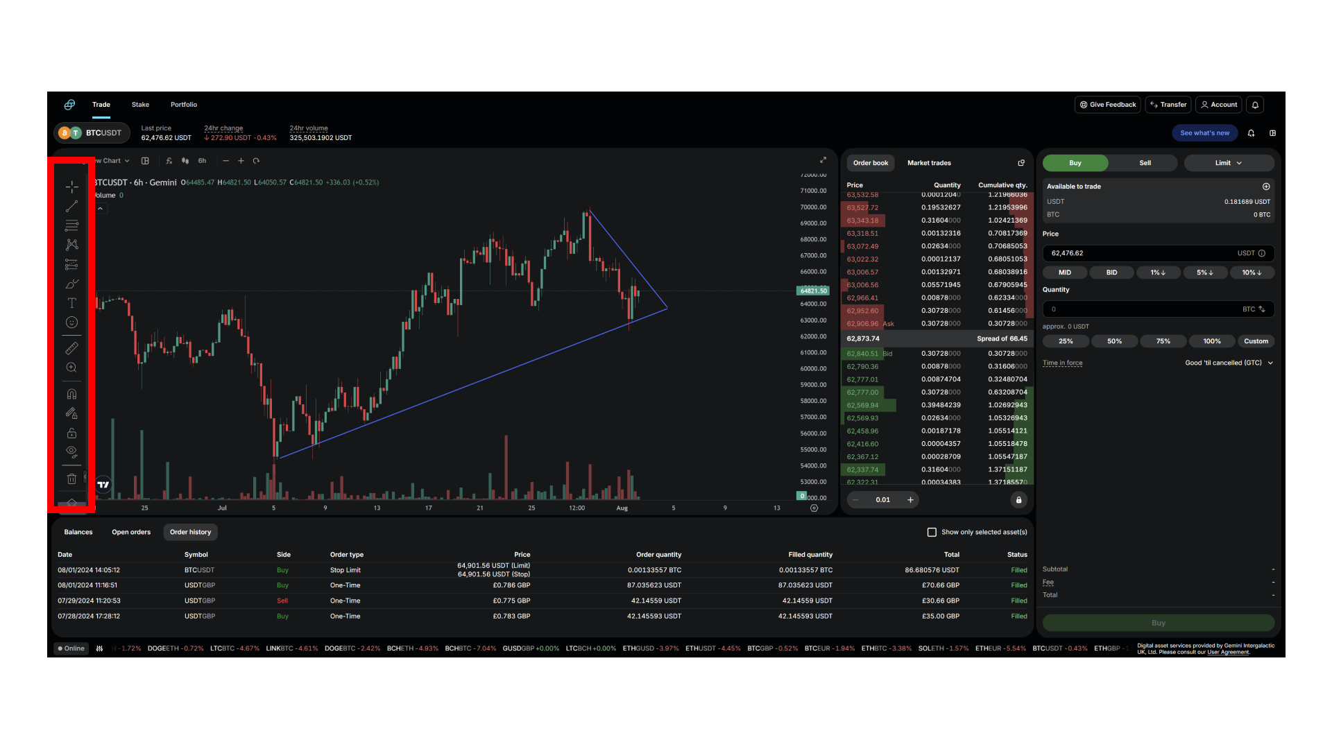Select the trend line drawing tool
This screenshot has height=749, width=1332.
pos(72,207)
